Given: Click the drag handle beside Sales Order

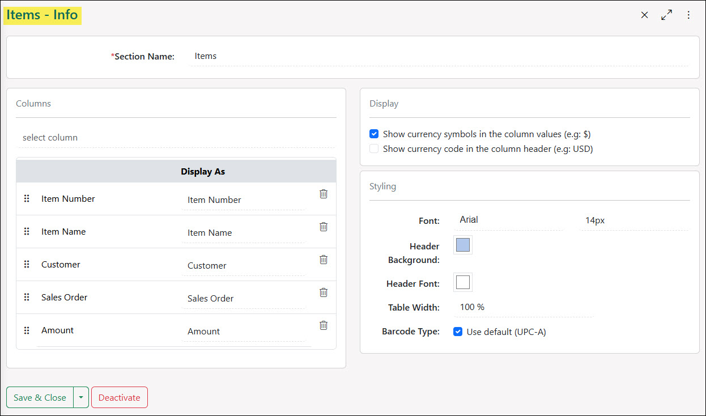Looking at the screenshot, I should point(27,296).
